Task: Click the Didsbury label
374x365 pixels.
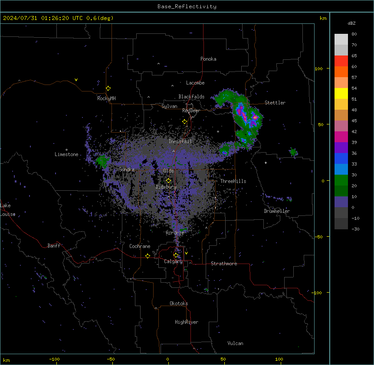Action: coord(166,187)
